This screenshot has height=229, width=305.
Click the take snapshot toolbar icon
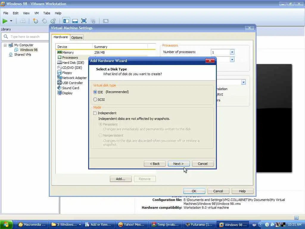(35, 21)
